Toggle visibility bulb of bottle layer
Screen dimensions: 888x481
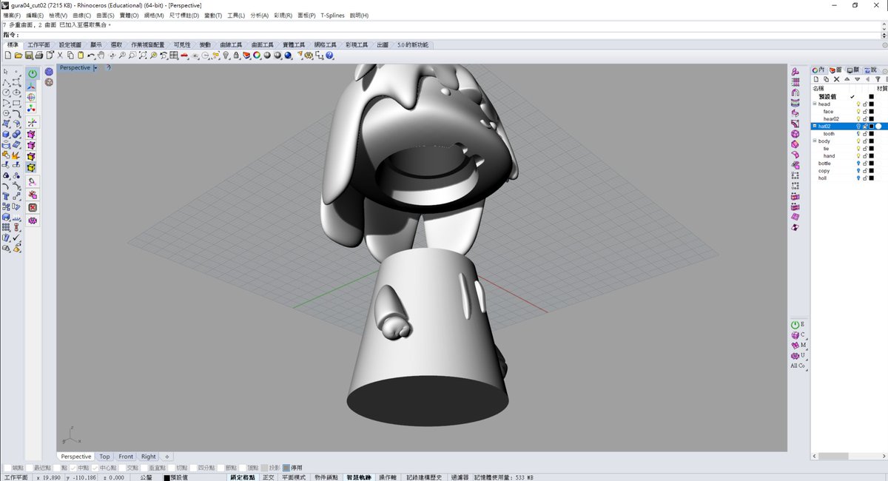[x=858, y=164]
